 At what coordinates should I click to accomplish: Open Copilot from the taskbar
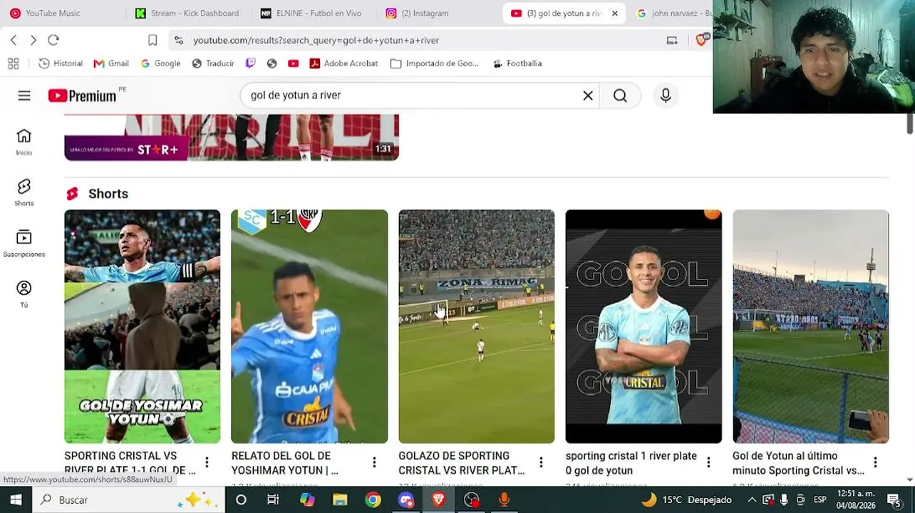(x=307, y=500)
